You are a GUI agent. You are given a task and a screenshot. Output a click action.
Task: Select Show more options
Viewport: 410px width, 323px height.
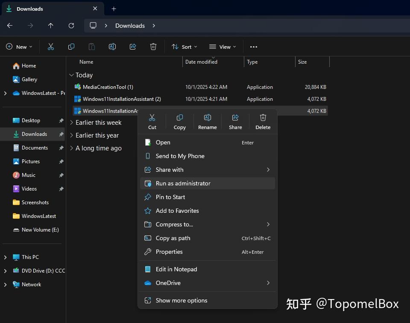208,300
